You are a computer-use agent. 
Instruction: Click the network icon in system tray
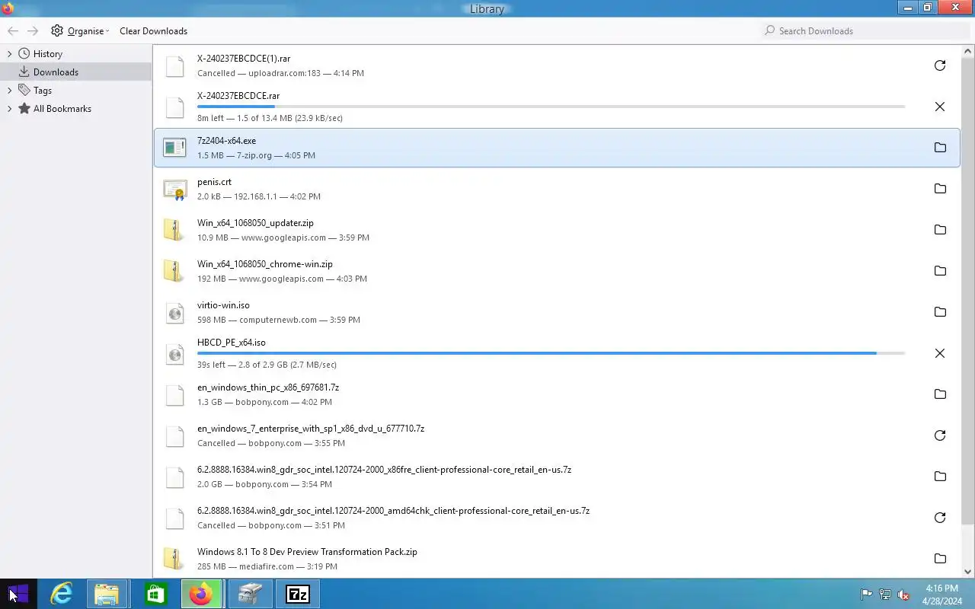pos(884,595)
